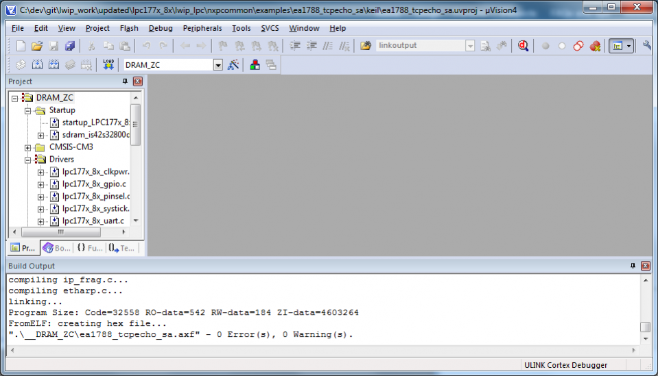Screen dimensions: 658x376
Task: Open the Debug menu
Action: (x=161, y=28)
